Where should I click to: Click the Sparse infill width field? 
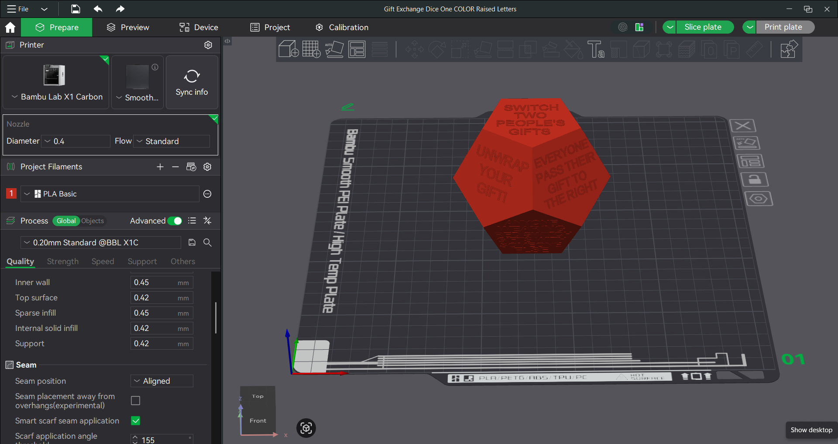(x=162, y=313)
